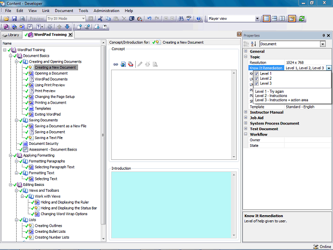Screen dimensions: 333x250
Task: Expand the Instructor Manual property group
Action: click(246, 112)
